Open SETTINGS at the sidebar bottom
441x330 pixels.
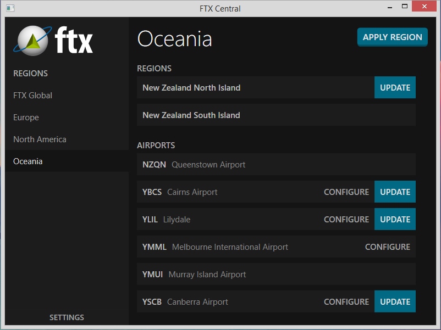click(x=67, y=317)
